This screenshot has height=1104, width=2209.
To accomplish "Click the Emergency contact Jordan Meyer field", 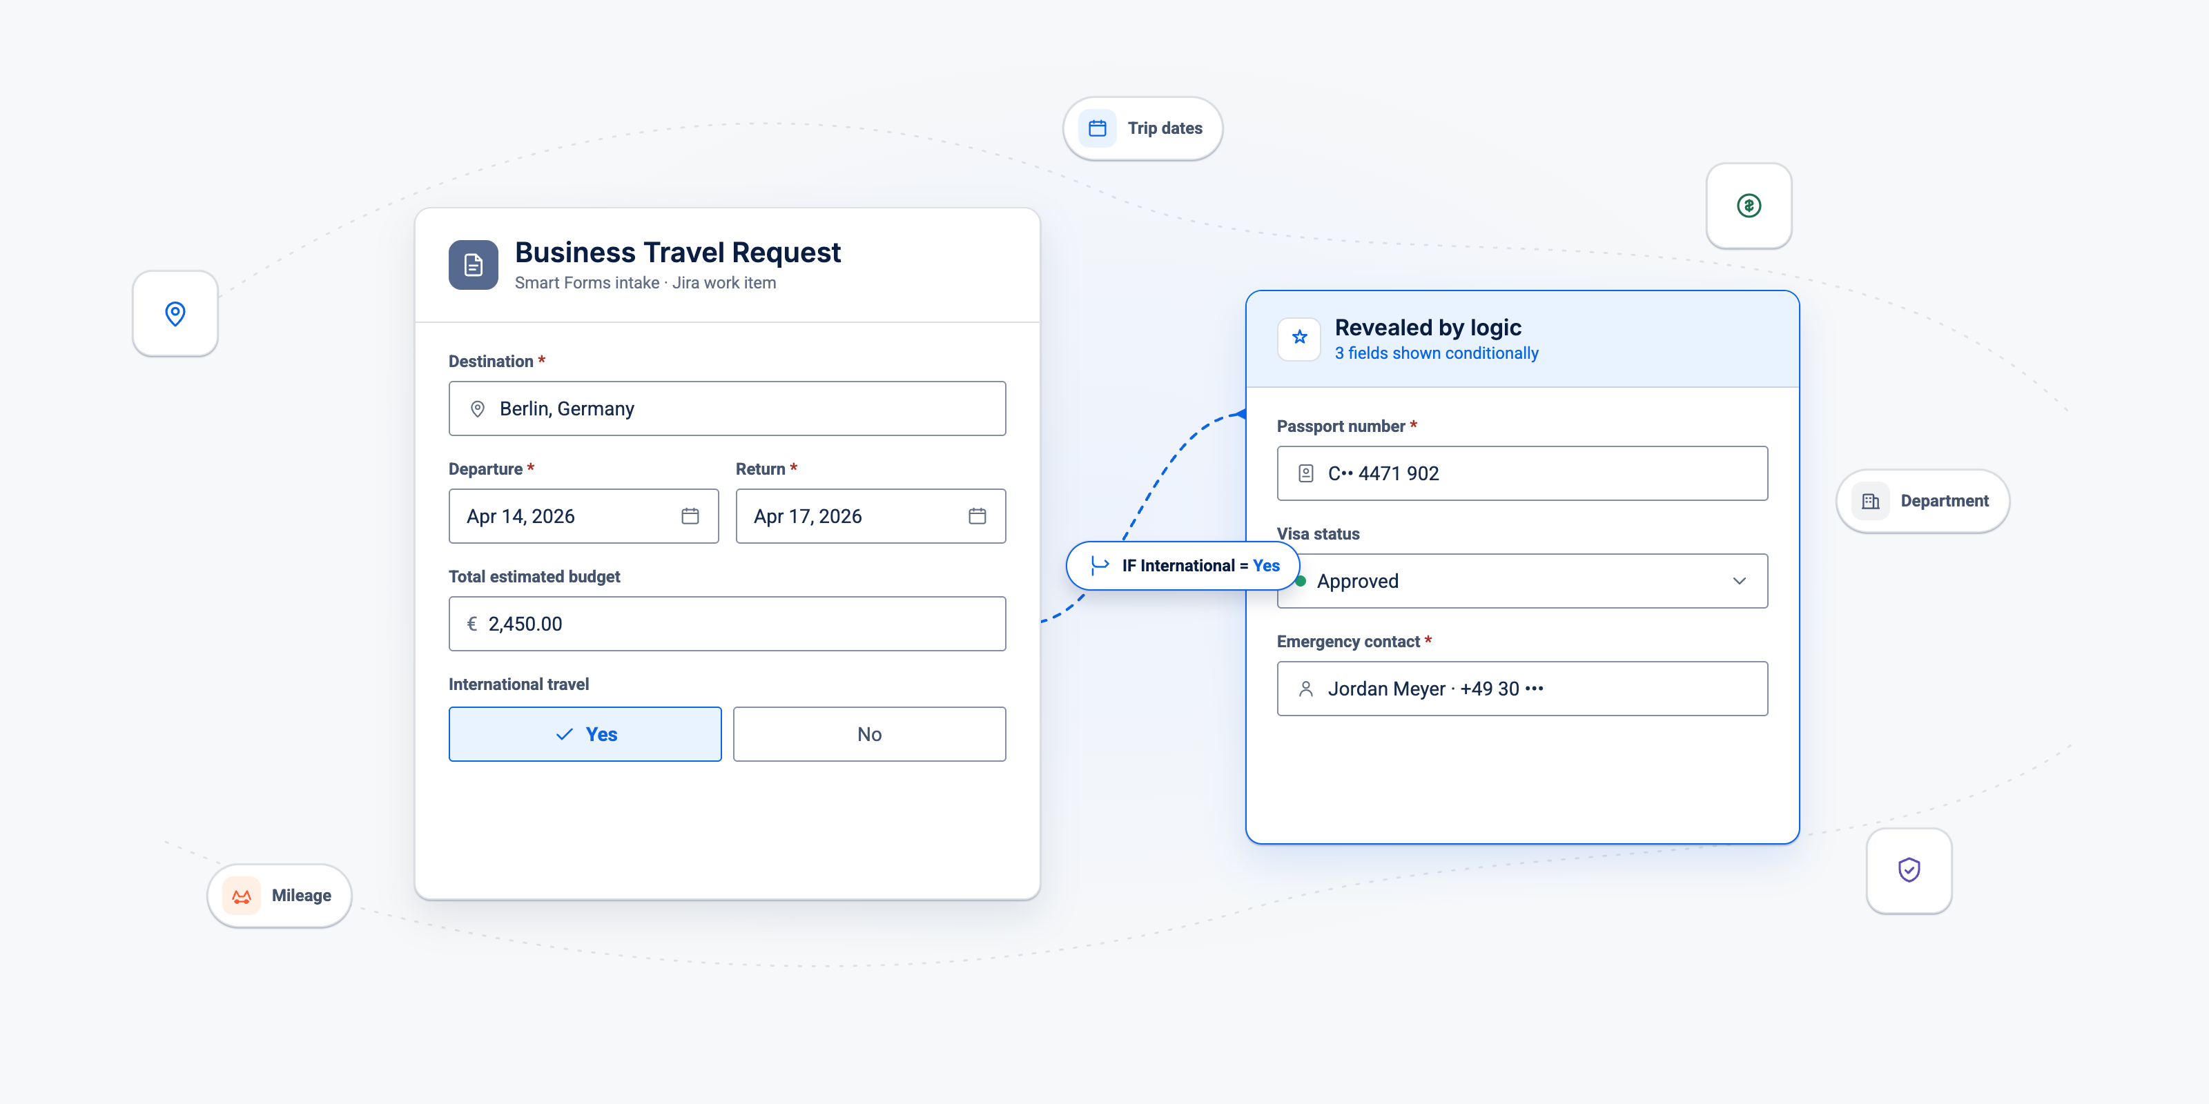I will 1522,689.
